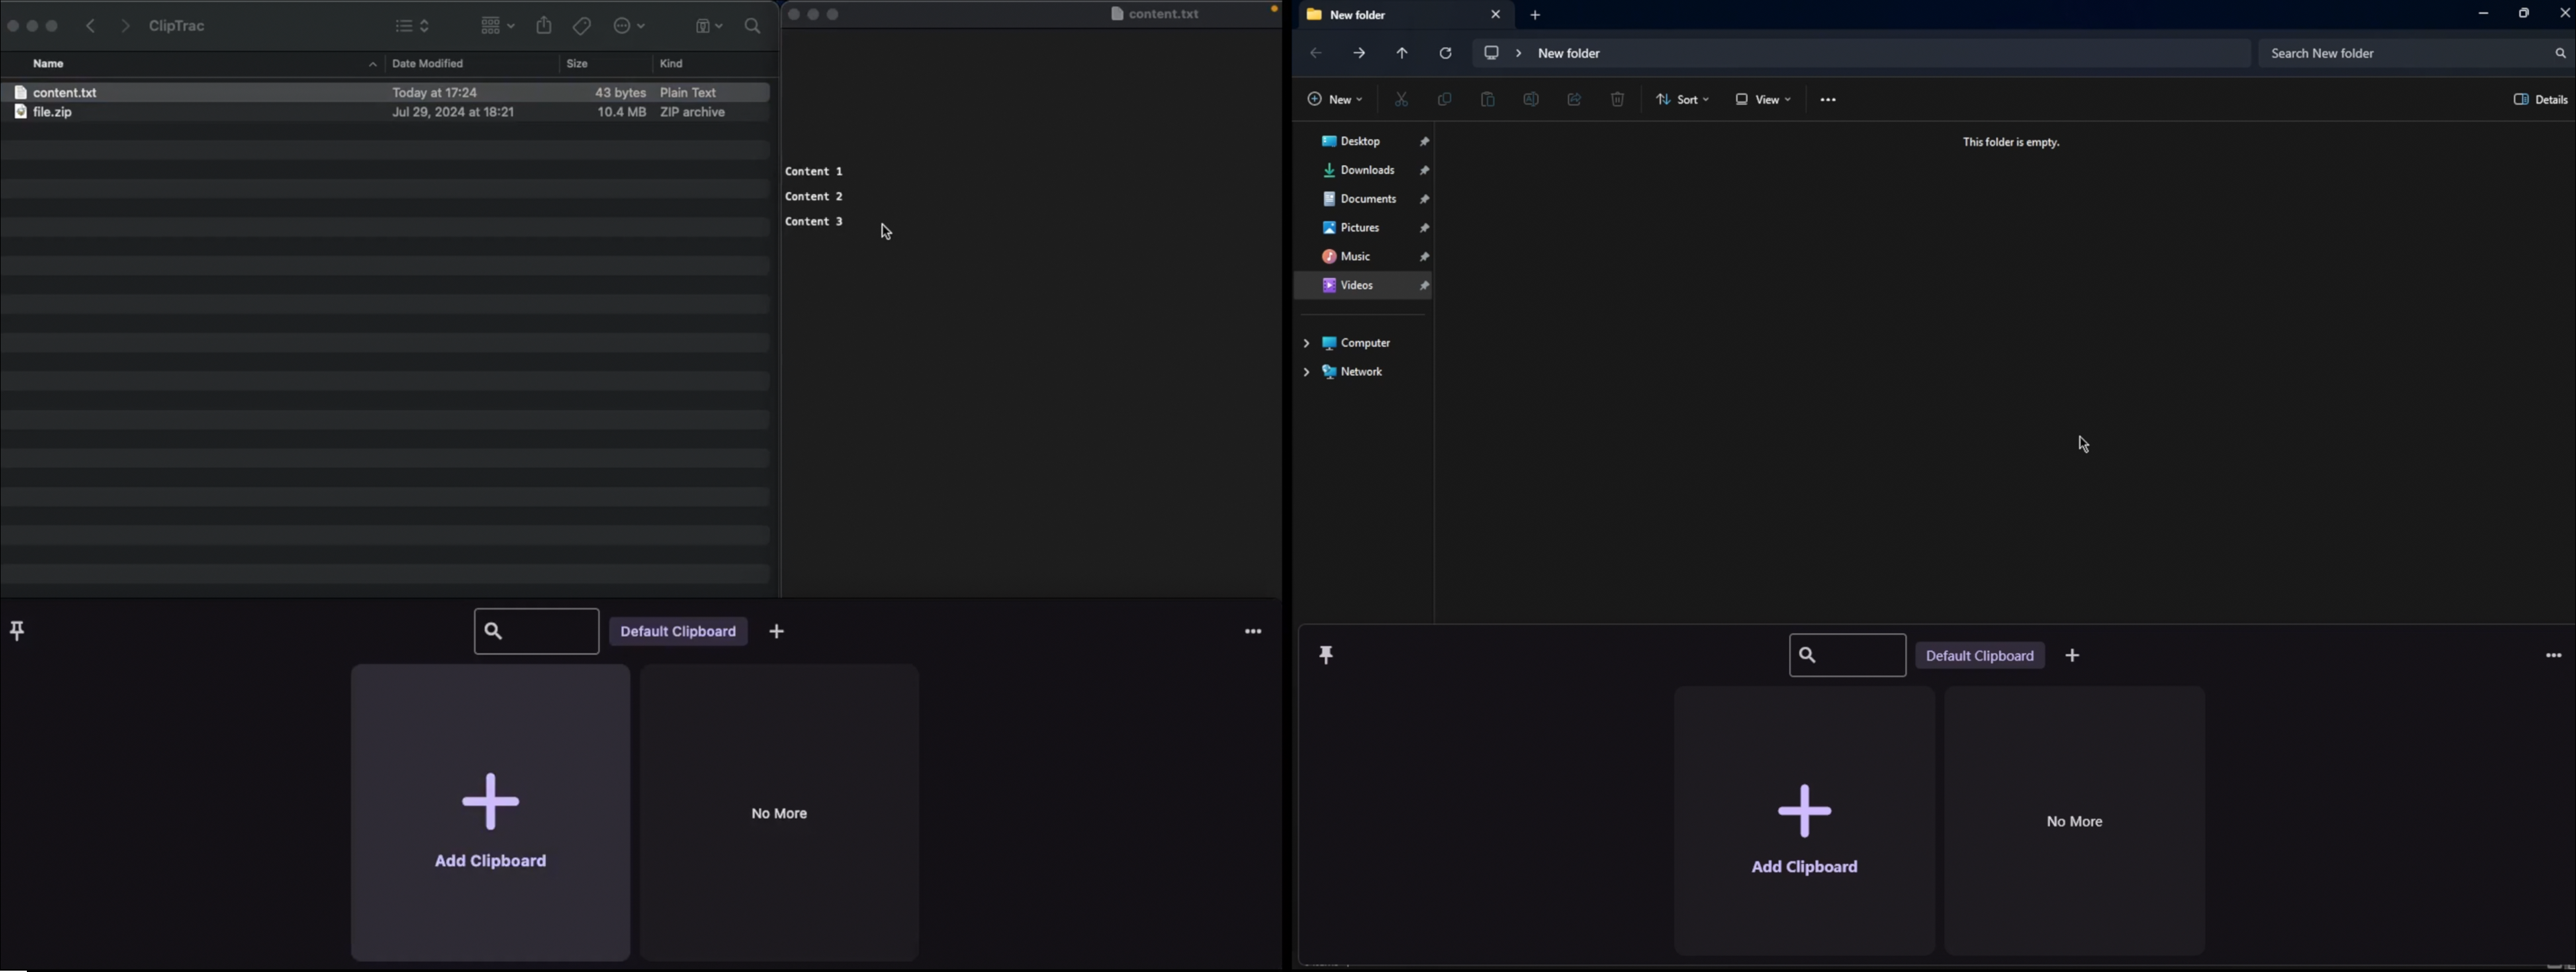Image resolution: width=2576 pixels, height=972 pixels.
Task: Click 'New folder' in the address bar
Action: [x=1569, y=54]
